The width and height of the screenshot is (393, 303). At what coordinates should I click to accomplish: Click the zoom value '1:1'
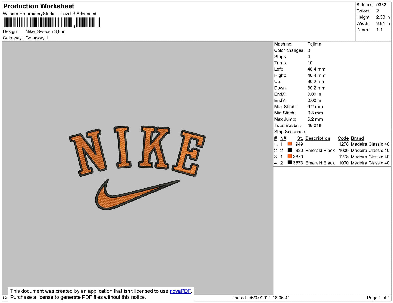point(379,30)
